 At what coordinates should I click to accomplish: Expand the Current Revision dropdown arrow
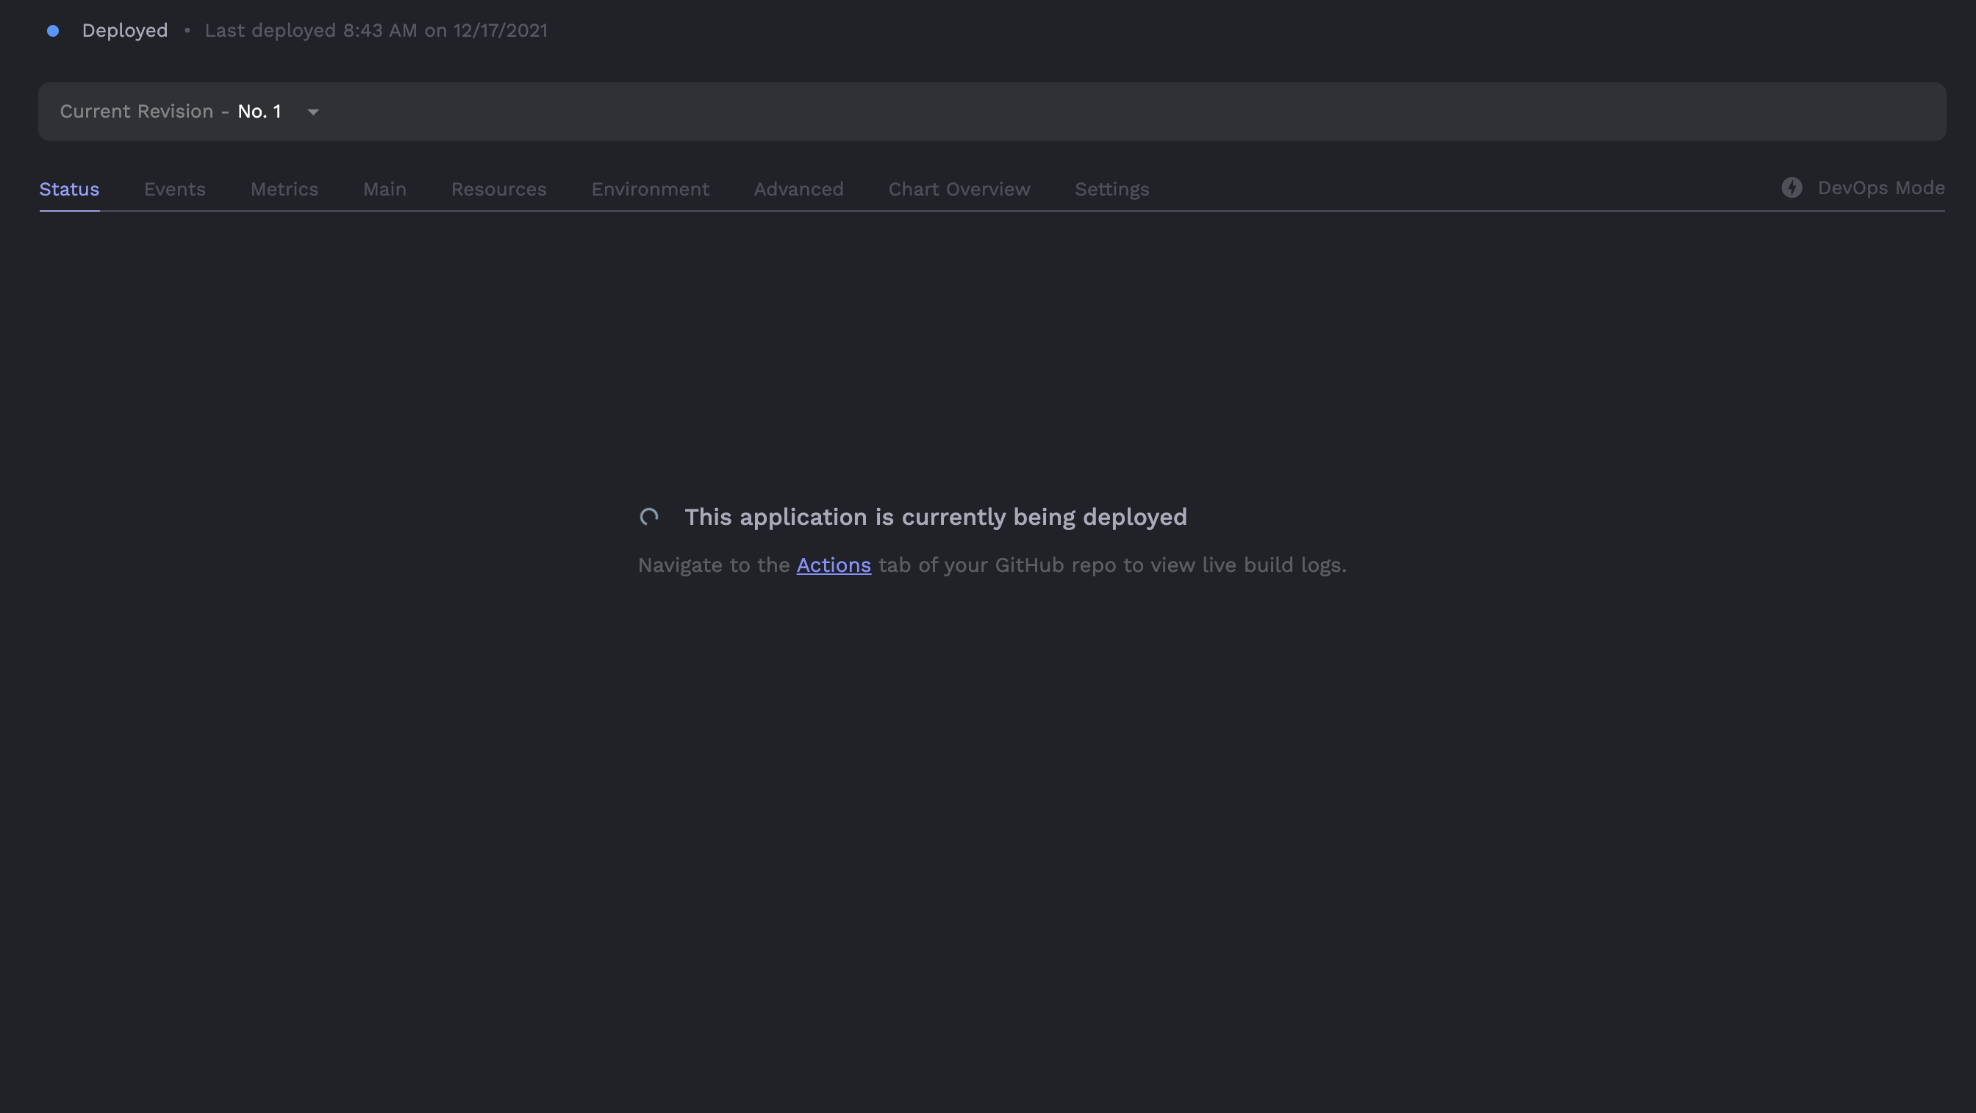pyautogui.click(x=313, y=112)
